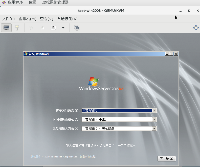Click the instruction text 输入语言和其他首选项

point(100,145)
